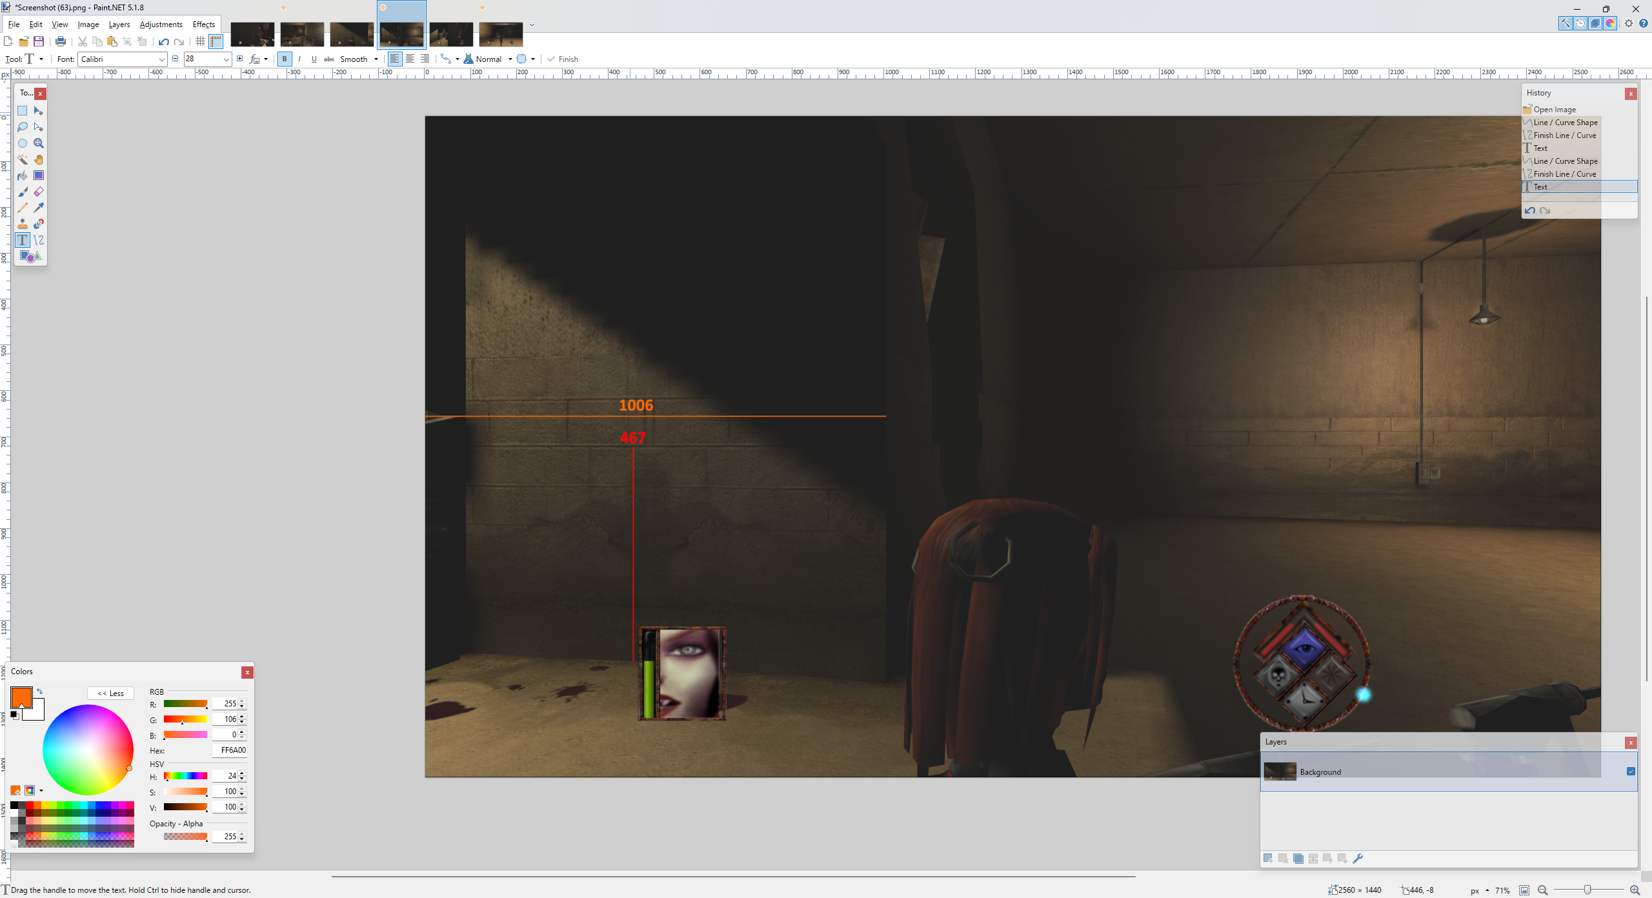Select the Paint Bucket tool
This screenshot has height=898, width=1652.
[x=23, y=175]
